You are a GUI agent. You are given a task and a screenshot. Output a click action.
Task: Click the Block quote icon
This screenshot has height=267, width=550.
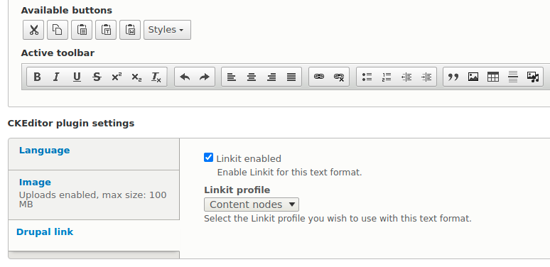coord(453,77)
